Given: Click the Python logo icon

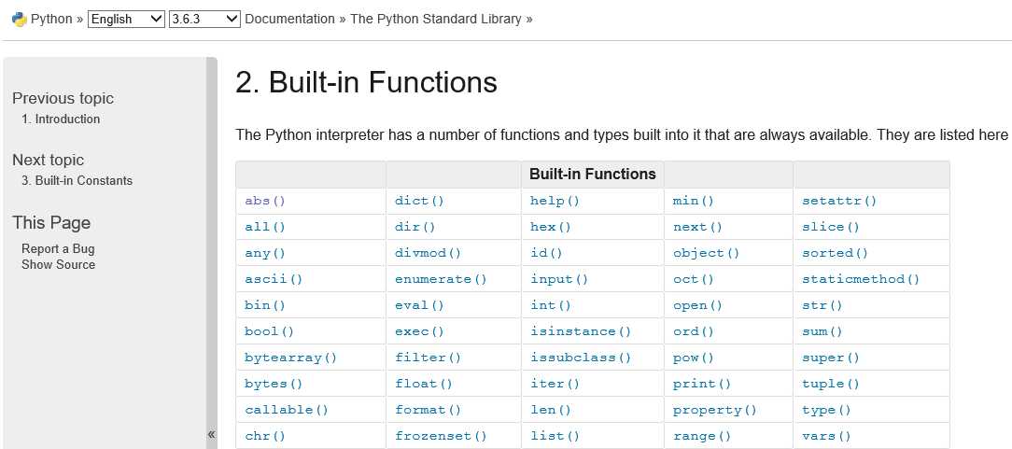Looking at the screenshot, I should point(19,19).
